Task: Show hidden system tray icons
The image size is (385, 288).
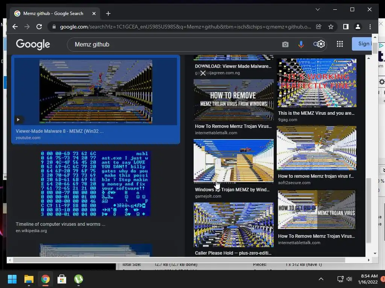Action: [x=321, y=279]
